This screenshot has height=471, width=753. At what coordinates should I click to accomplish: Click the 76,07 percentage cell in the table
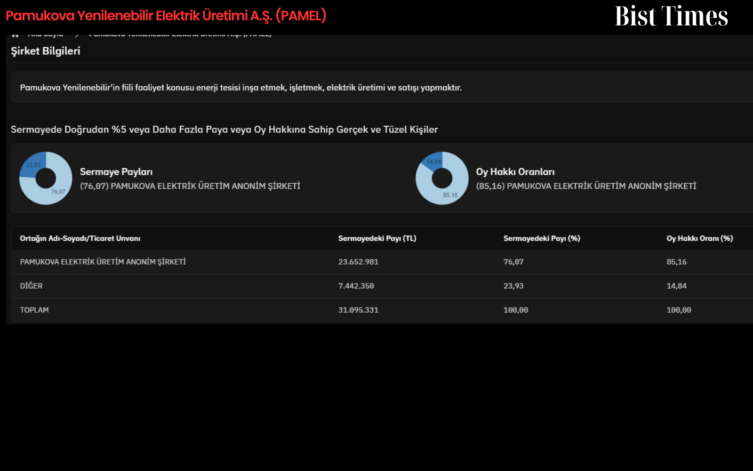point(513,262)
